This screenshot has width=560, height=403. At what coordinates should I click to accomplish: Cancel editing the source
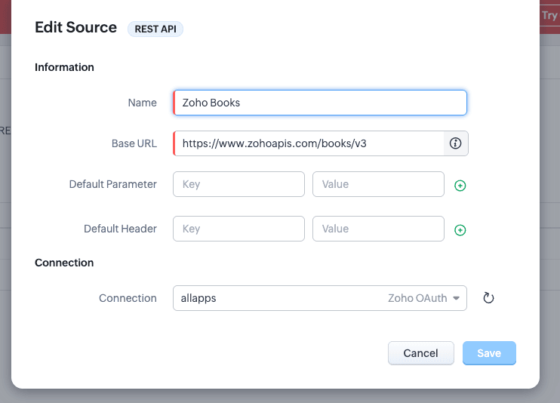pyautogui.click(x=420, y=353)
